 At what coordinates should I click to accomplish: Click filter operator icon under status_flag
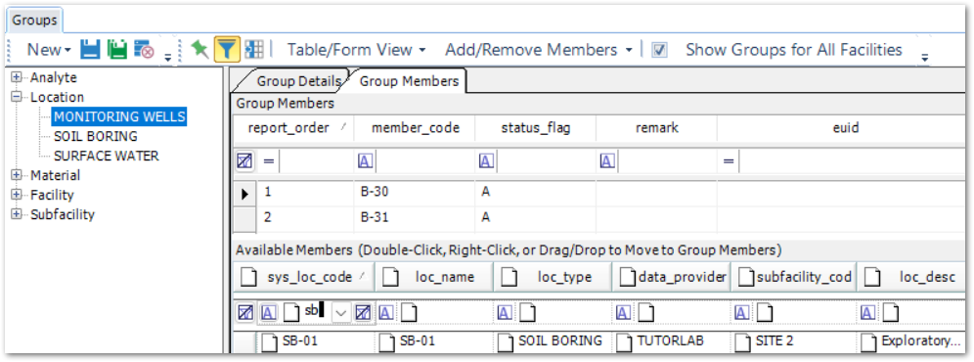tap(486, 161)
